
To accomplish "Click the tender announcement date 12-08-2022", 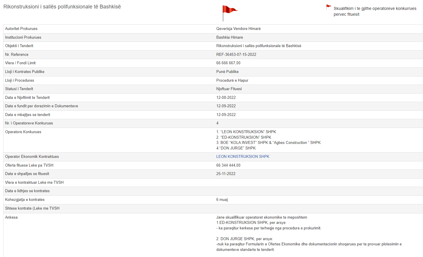I will (226, 98).
